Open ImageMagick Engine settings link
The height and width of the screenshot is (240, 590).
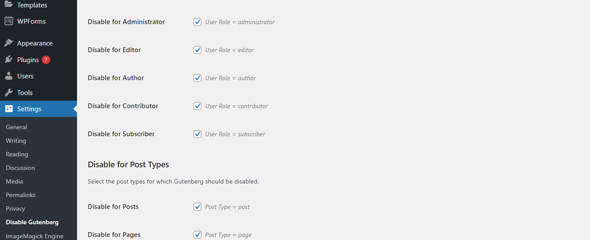click(x=35, y=236)
